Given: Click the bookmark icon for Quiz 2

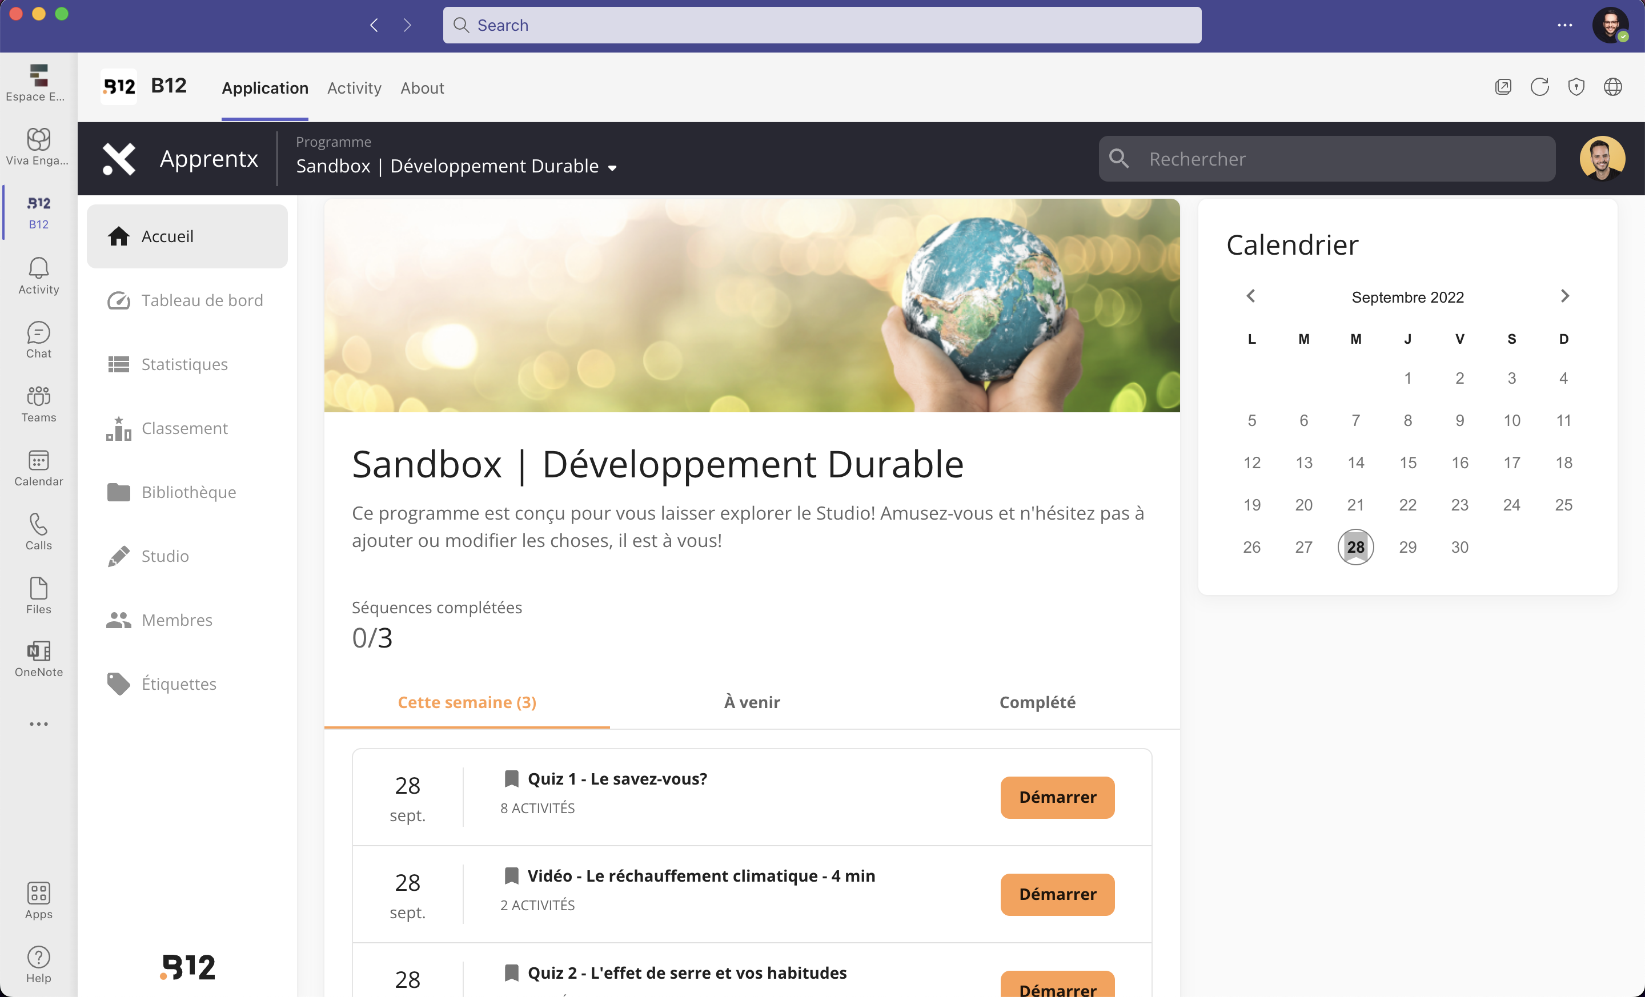Looking at the screenshot, I should tap(511, 973).
